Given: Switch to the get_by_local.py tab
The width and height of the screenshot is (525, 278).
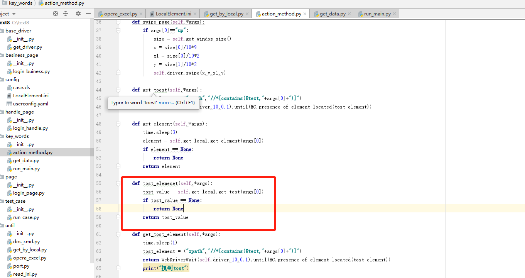Looking at the screenshot, I should tap(226, 14).
